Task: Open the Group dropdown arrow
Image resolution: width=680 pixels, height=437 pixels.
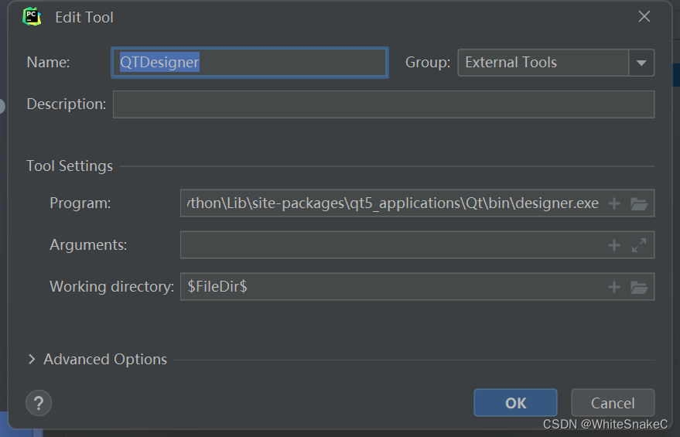Action: point(641,63)
